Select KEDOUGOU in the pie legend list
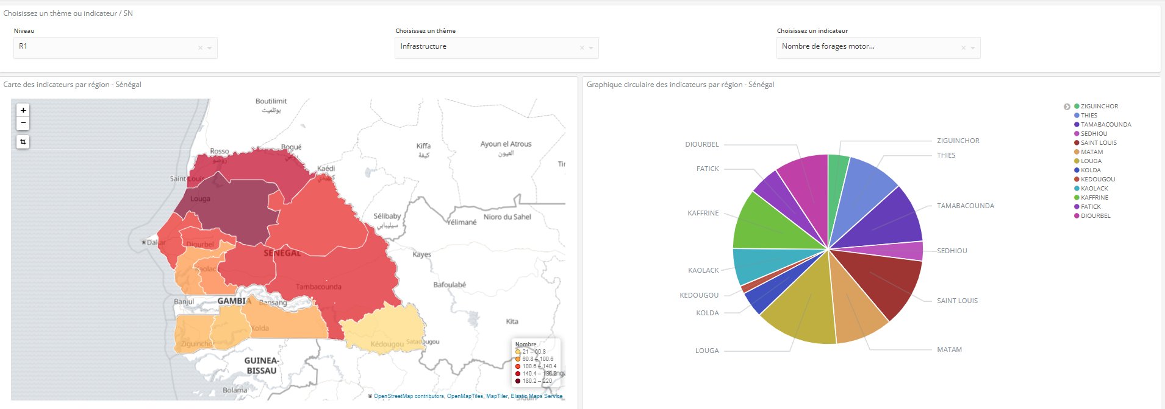 click(1097, 180)
